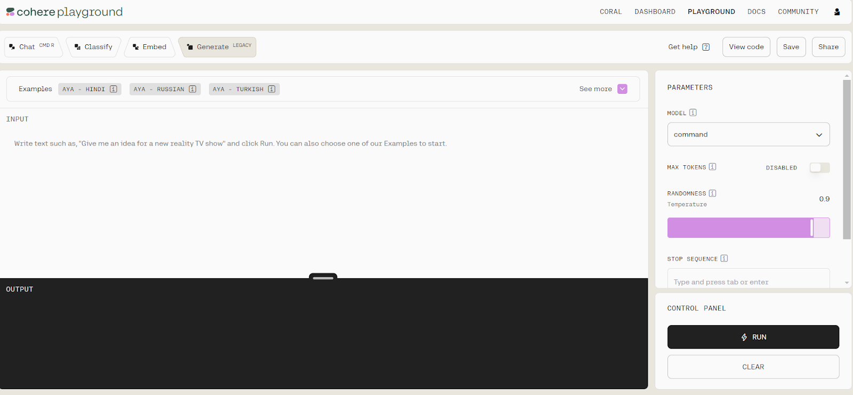Click the STOP SEQUENCE info icon
The height and width of the screenshot is (395, 853).
724,259
